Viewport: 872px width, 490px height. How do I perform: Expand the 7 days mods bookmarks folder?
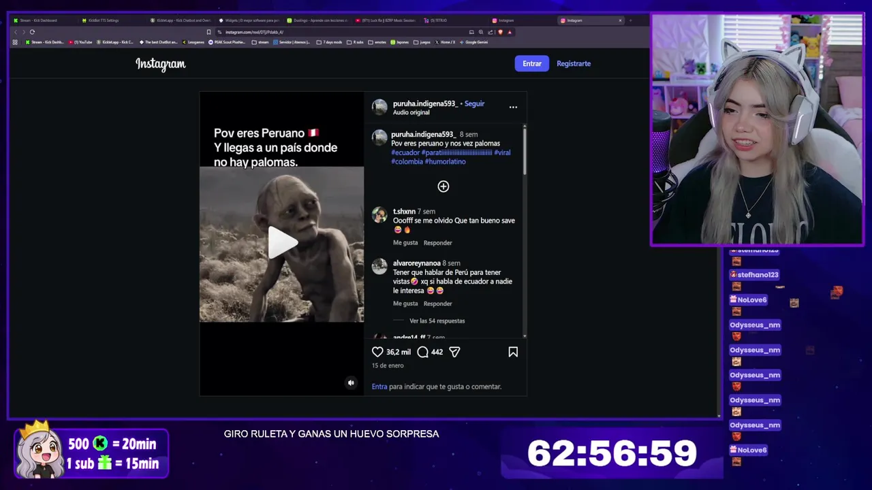tap(329, 42)
